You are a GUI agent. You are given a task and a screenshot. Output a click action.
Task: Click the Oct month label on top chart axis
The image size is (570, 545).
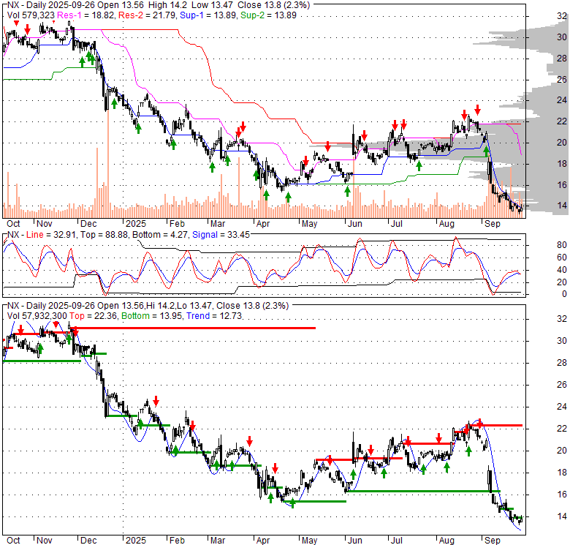13,224
